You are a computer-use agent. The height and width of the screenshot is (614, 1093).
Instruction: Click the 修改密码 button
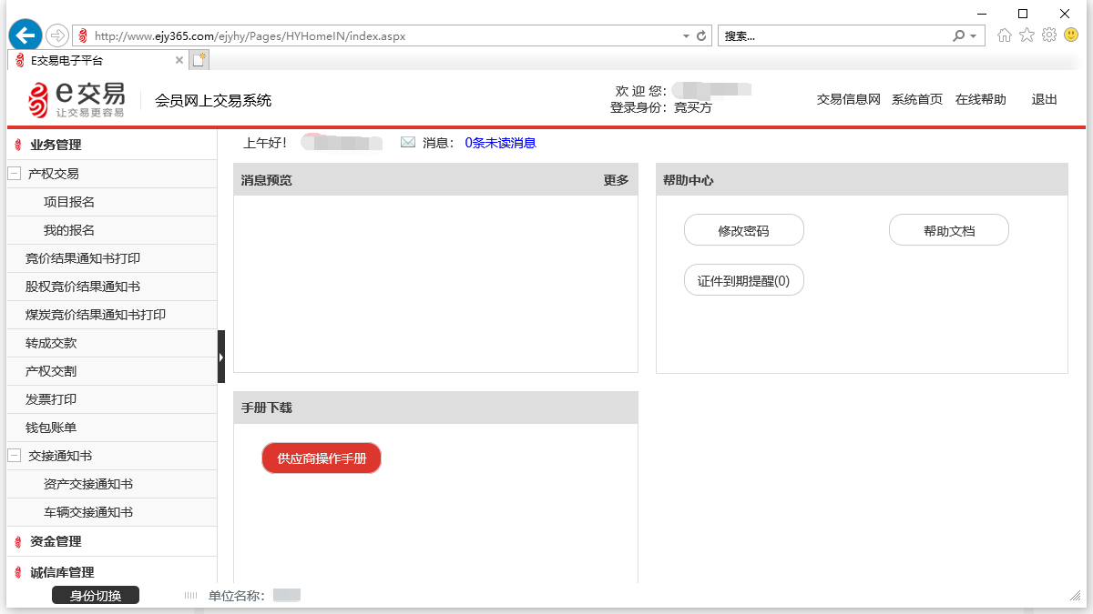click(744, 230)
